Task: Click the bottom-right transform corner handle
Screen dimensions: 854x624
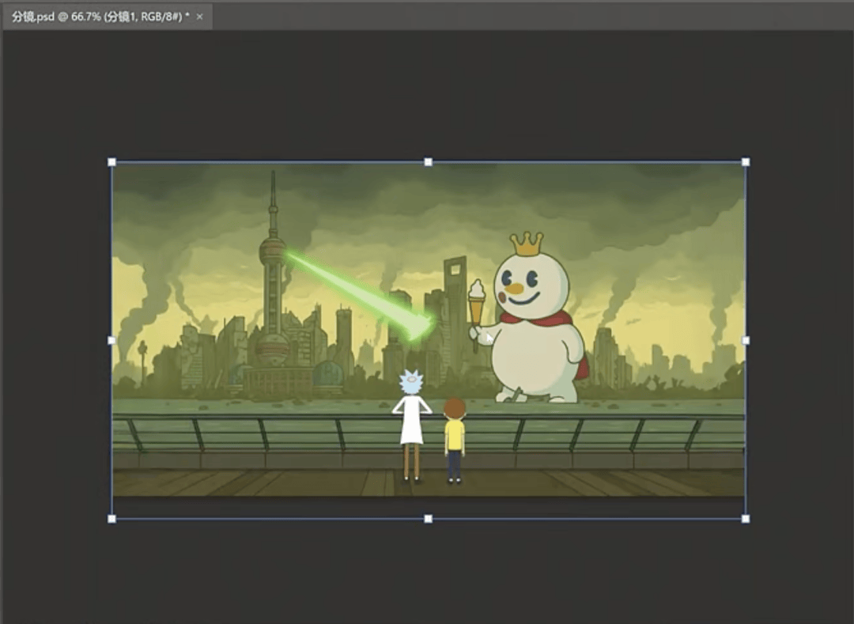Action: (x=746, y=519)
